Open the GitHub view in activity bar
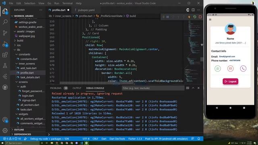Screen dimensions: 258x145 point(5,87)
